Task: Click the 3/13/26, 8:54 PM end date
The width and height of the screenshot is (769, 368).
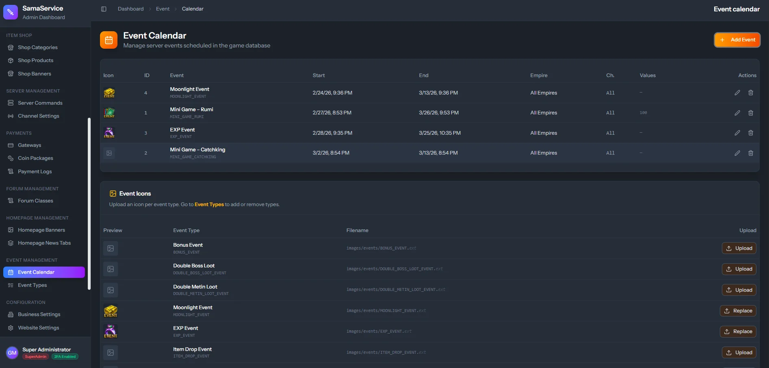Action: coord(438,153)
